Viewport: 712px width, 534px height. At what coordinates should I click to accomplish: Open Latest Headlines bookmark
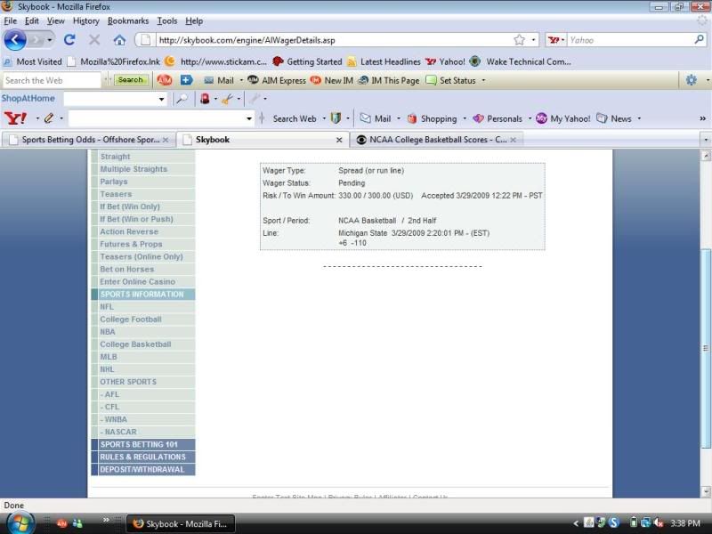click(x=384, y=61)
